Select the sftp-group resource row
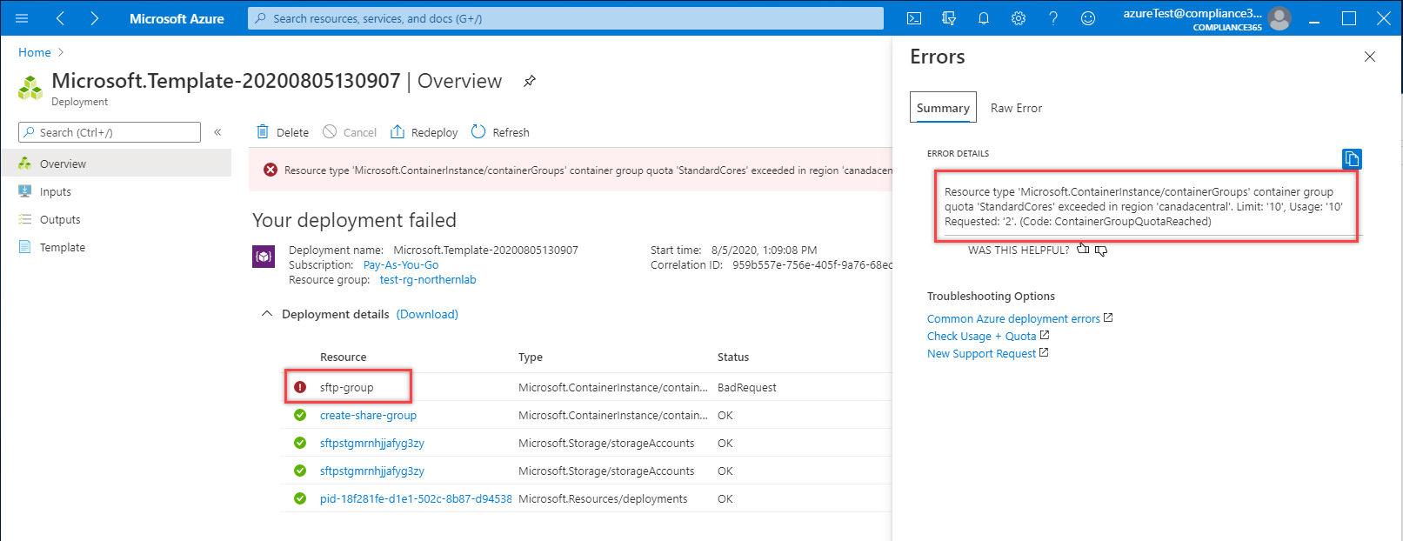This screenshot has height=541, width=1403. [588, 387]
